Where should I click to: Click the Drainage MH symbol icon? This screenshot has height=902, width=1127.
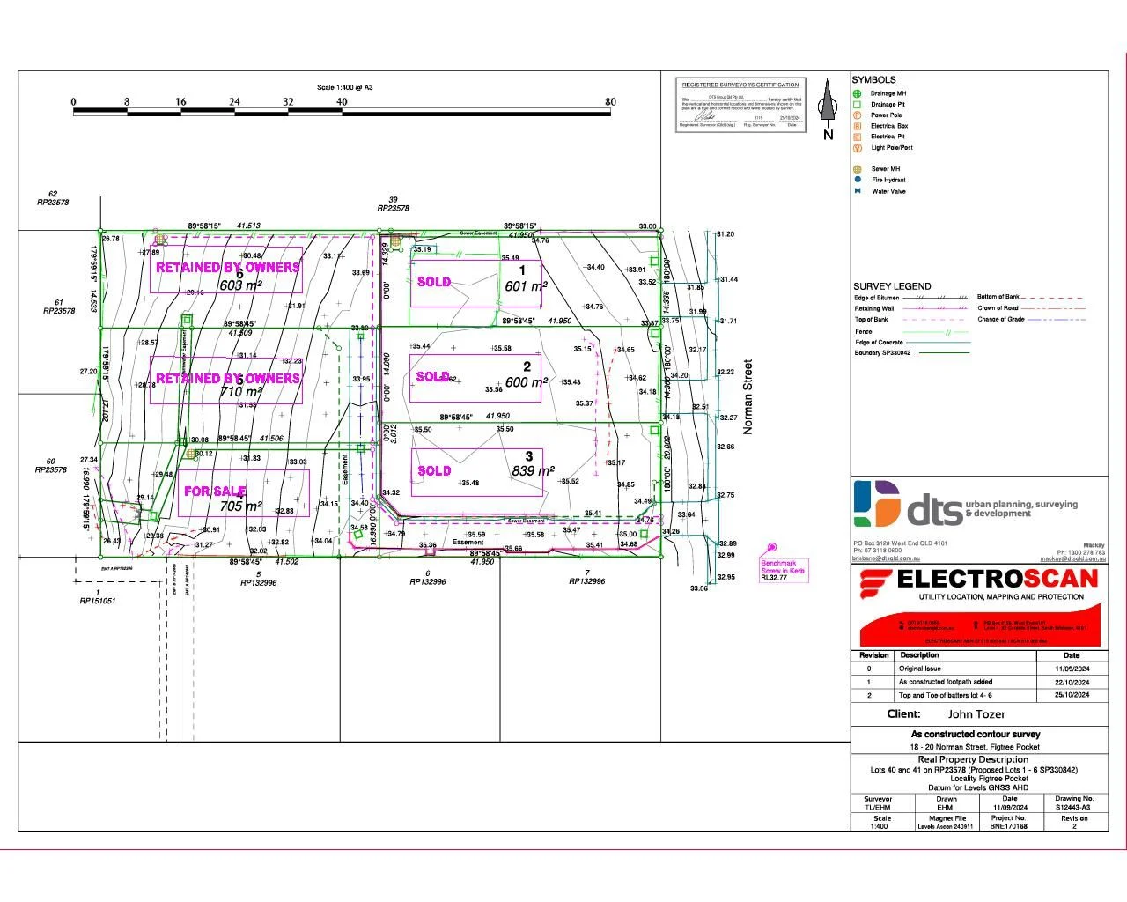(x=857, y=93)
